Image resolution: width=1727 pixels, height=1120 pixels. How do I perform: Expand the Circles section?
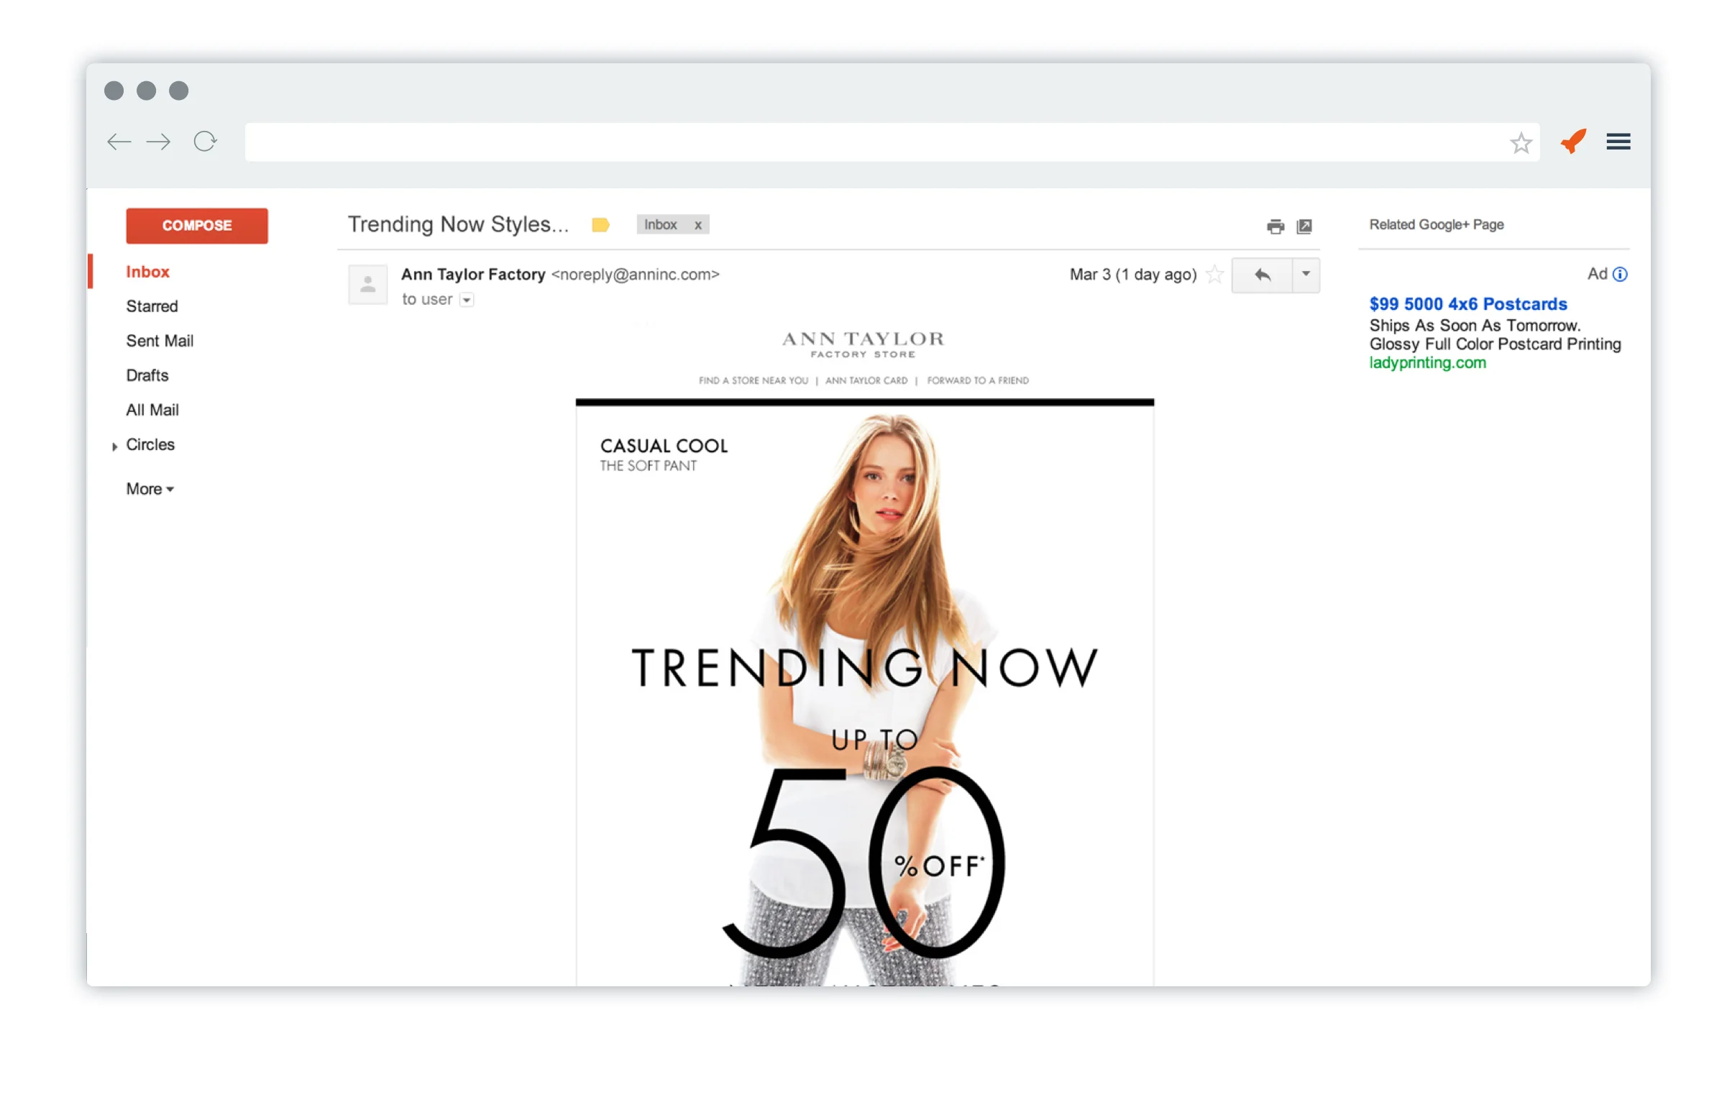point(114,447)
